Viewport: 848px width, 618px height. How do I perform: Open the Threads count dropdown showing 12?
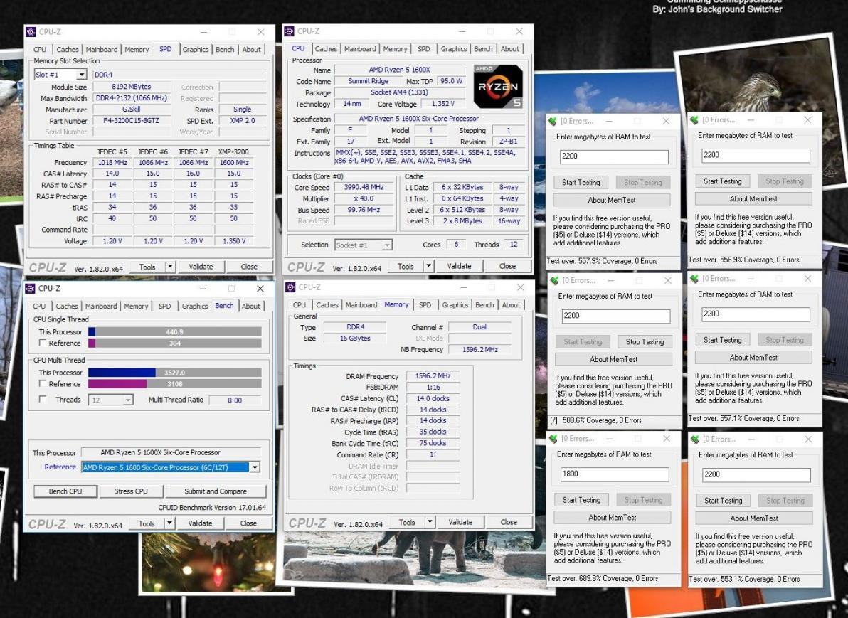(x=127, y=400)
